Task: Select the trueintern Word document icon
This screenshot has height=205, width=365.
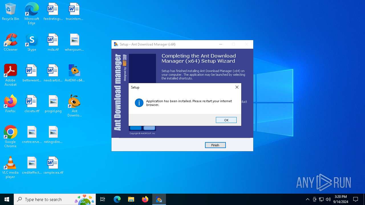Action: 74,12
